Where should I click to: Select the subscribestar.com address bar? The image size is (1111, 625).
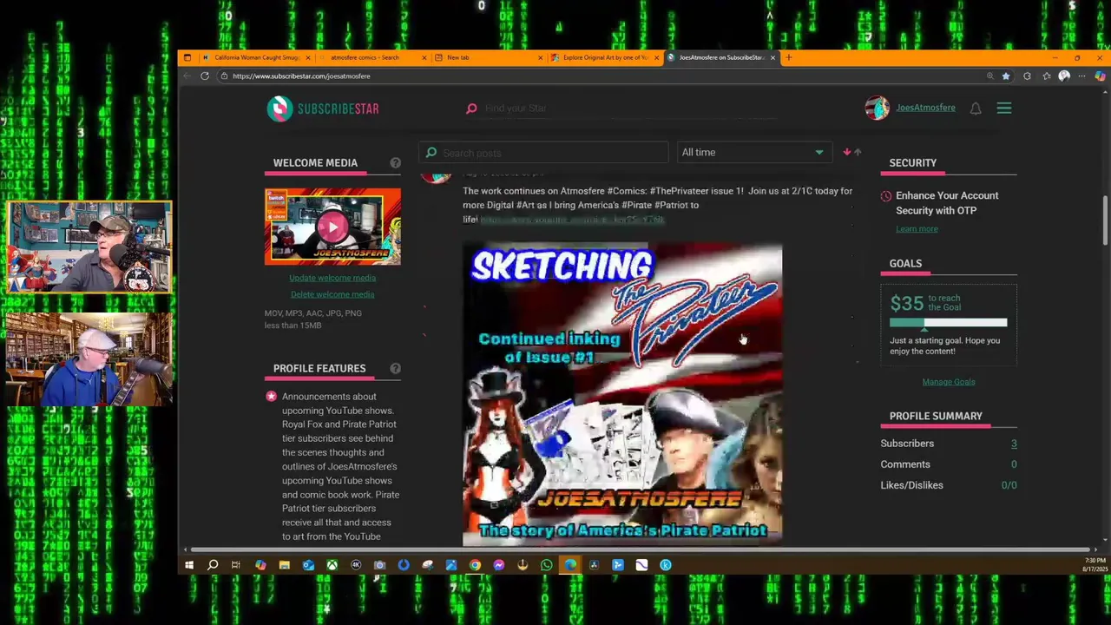pos(599,76)
